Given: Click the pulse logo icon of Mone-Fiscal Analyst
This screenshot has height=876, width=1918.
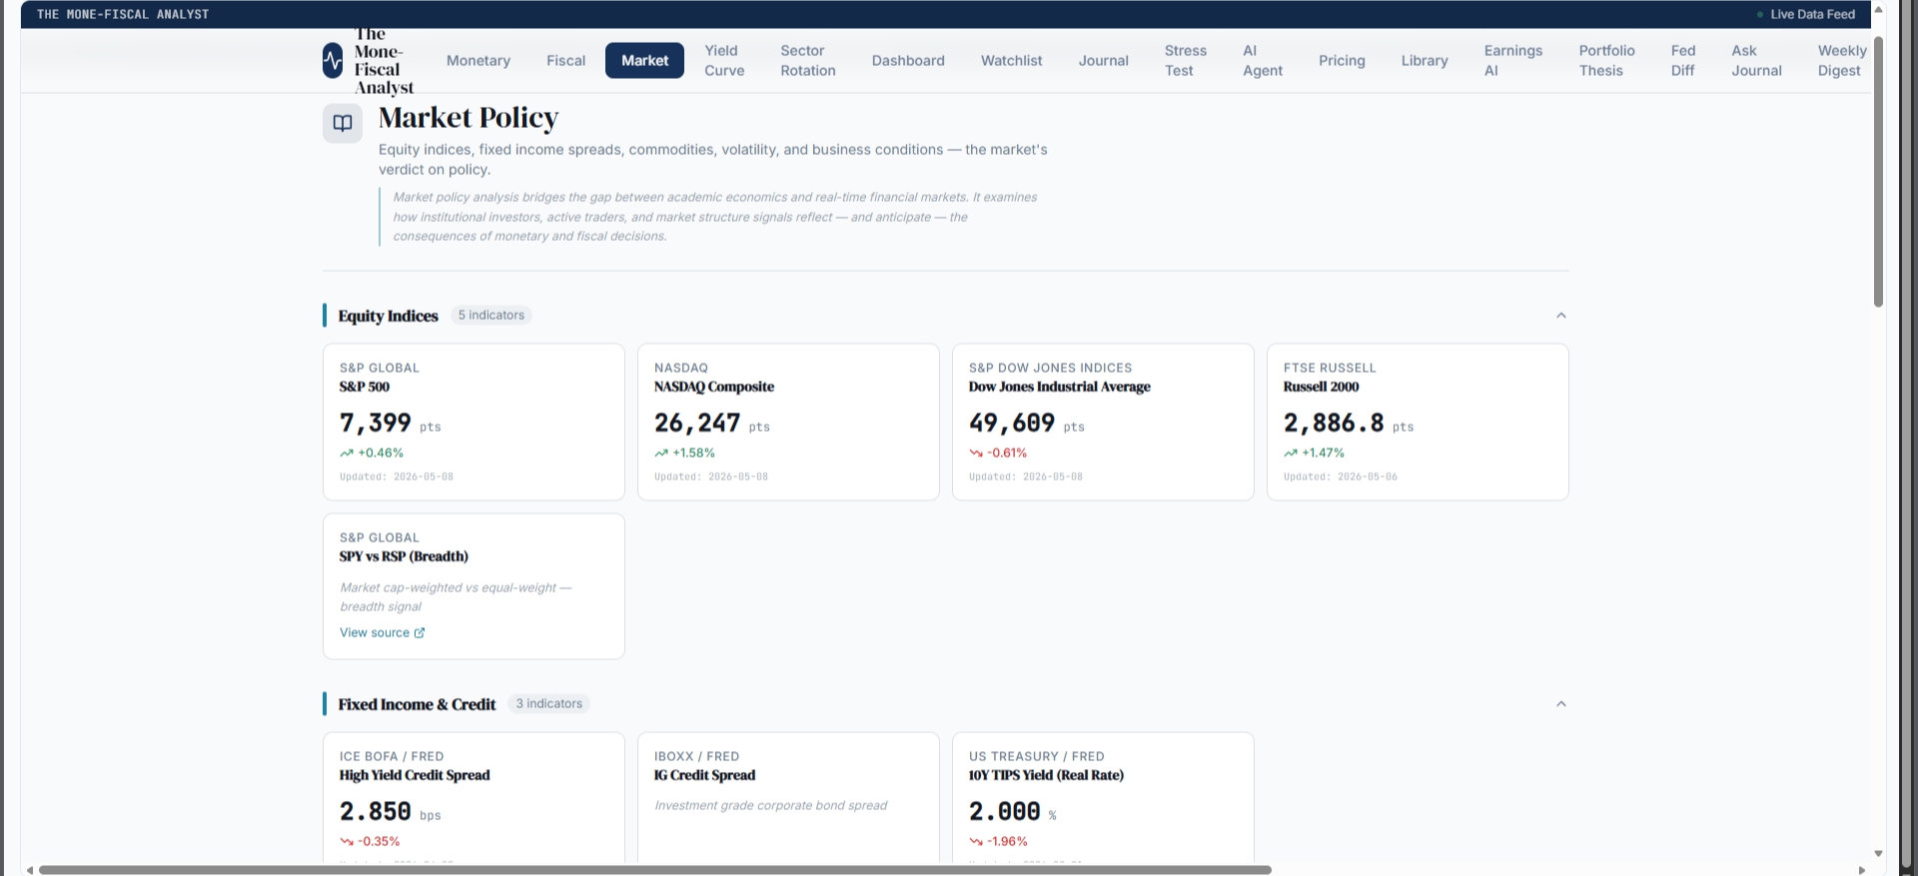Looking at the screenshot, I should click(333, 60).
